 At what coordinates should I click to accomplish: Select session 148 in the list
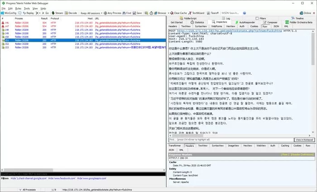83,30
